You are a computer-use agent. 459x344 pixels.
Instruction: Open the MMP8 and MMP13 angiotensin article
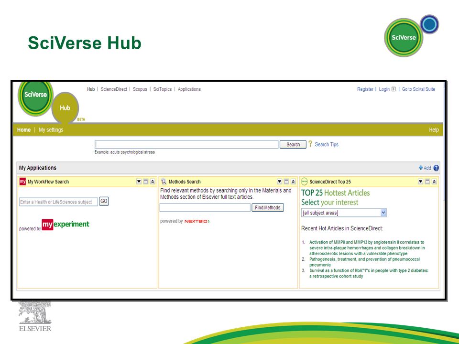[x=367, y=248]
